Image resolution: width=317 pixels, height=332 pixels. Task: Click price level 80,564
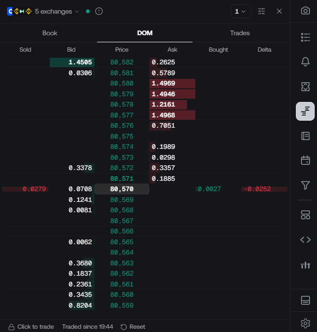click(122, 252)
